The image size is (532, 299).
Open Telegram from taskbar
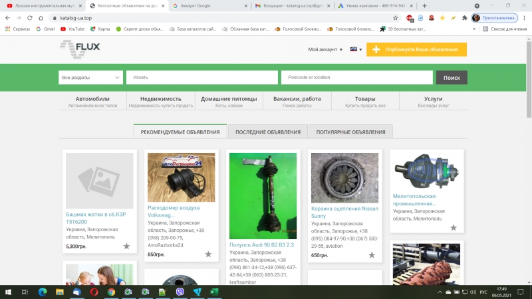coord(197,292)
